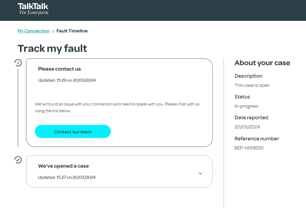The width and height of the screenshot is (306, 208).
Task: Click the breadcrumb separator arrow
Action: coord(53,31)
